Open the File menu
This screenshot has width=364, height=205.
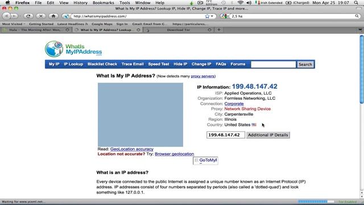click(x=38, y=3)
